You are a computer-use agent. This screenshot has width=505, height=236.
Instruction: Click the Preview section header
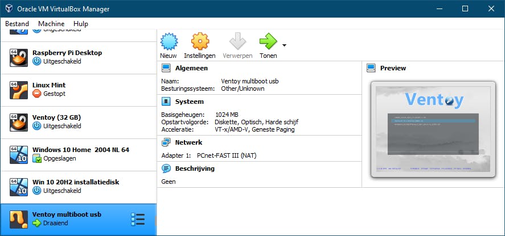(393, 68)
